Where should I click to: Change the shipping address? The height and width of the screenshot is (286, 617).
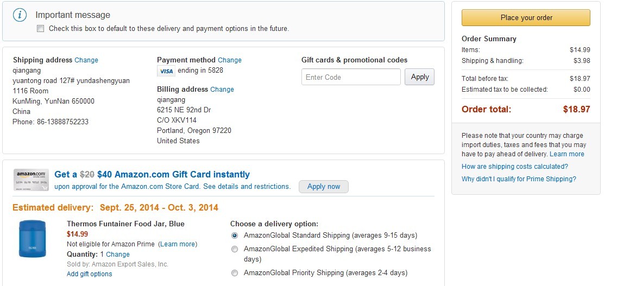(86, 60)
